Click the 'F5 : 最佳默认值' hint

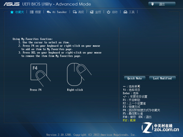(133, 114)
